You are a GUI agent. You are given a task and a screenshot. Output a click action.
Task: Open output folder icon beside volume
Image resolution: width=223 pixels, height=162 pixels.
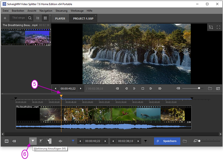click(x=210, y=89)
